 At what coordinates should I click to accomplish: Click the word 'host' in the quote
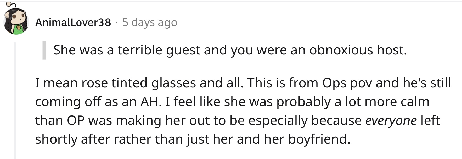coord(390,50)
